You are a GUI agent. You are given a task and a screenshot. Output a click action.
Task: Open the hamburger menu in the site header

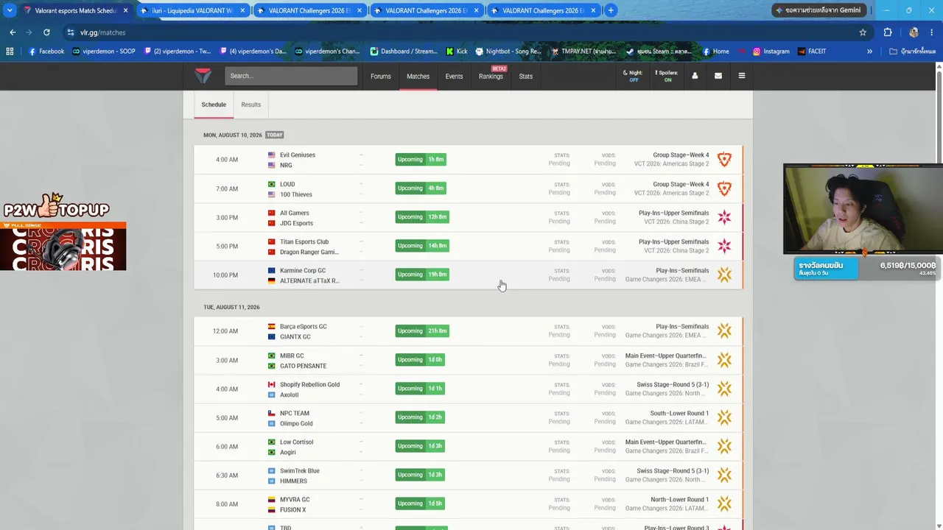click(x=742, y=76)
